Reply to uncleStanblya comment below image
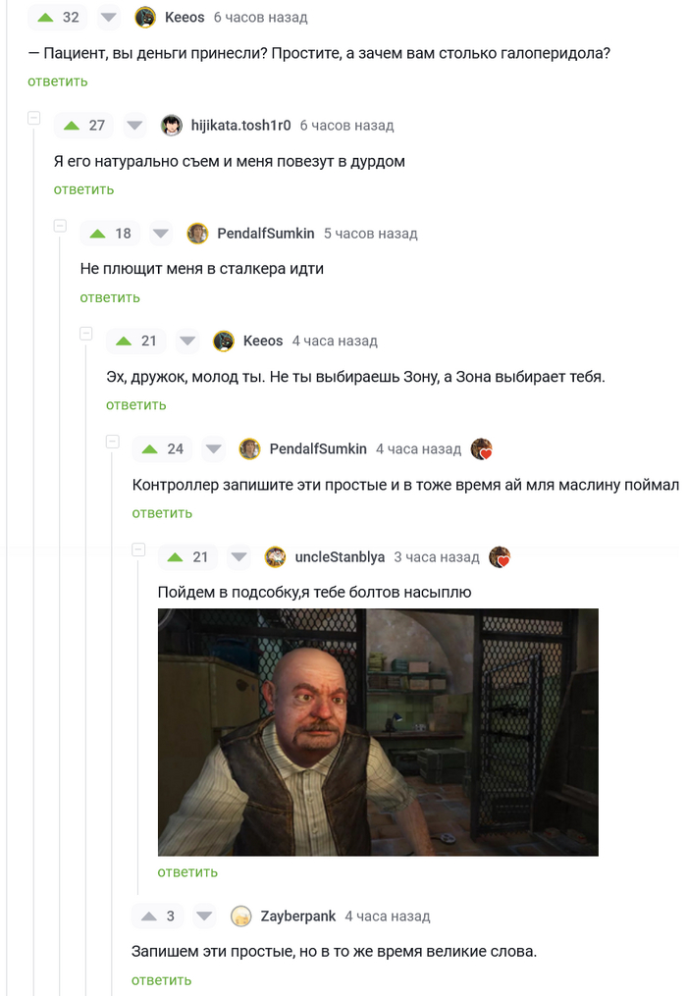The height and width of the screenshot is (996, 687). coord(187,872)
